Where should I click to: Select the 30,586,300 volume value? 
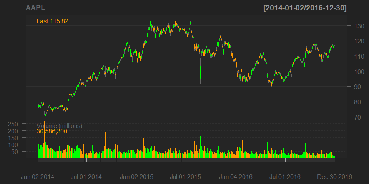tap(52, 131)
